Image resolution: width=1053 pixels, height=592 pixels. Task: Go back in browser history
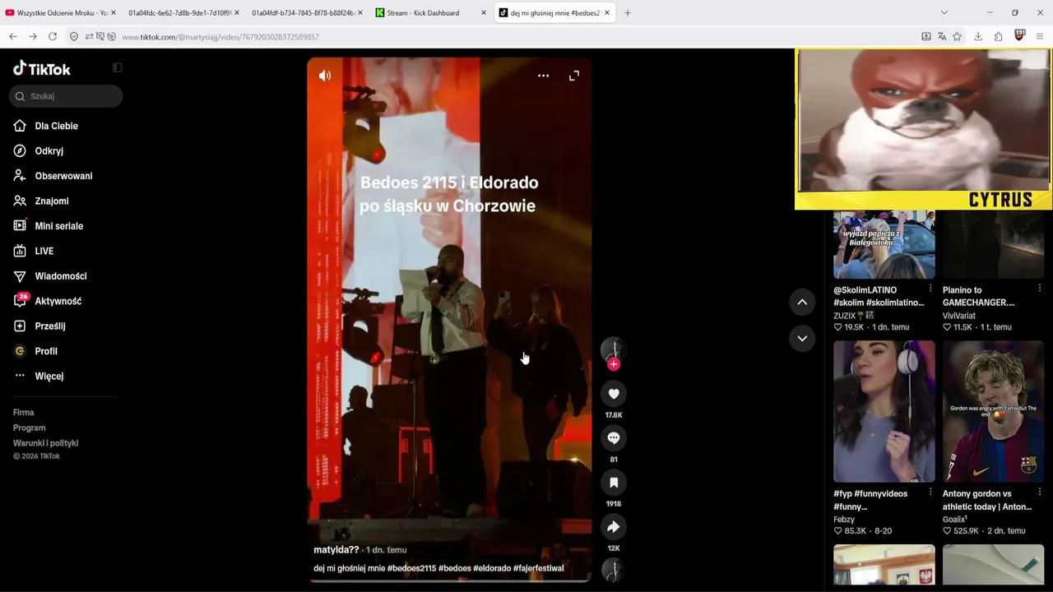point(13,37)
